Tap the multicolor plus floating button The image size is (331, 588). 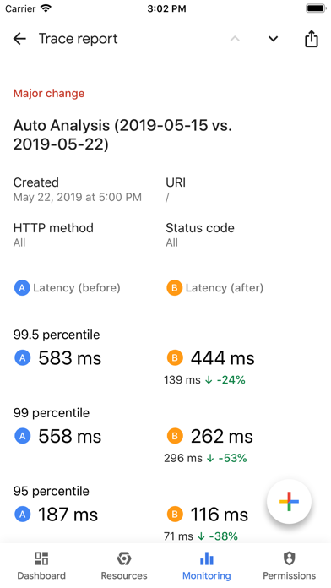coord(289,501)
